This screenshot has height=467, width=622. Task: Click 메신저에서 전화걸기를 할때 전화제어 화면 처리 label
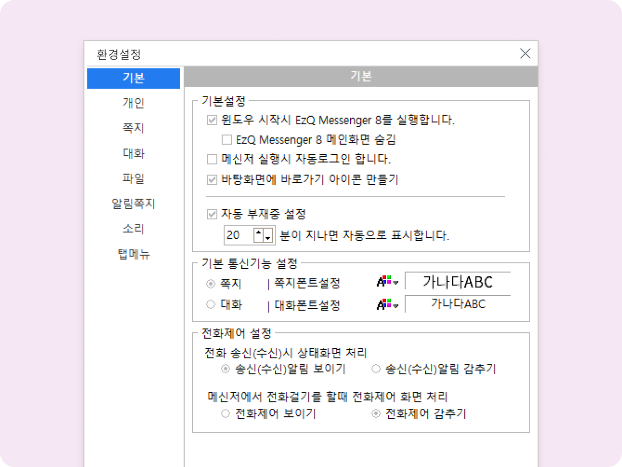(x=328, y=396)
